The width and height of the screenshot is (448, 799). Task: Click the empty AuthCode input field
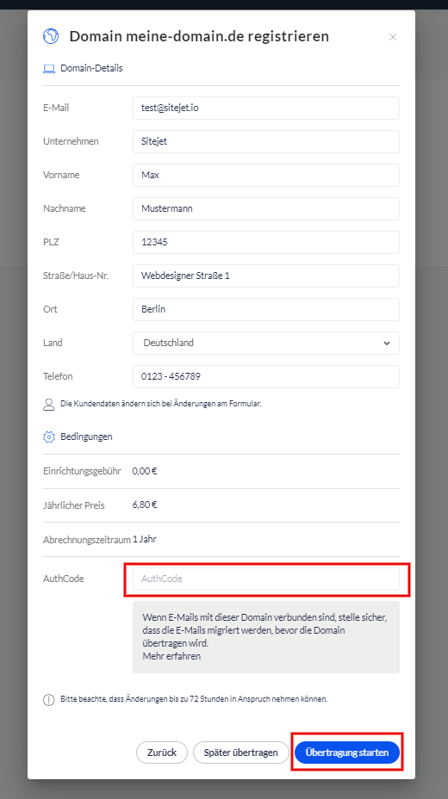pyautogui.click(x=266, y=579)
